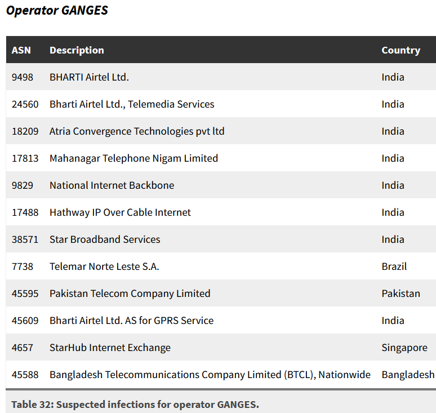436x413 pixels.
Task: Click the Singapore country cell
Action: tap(404, 348)
